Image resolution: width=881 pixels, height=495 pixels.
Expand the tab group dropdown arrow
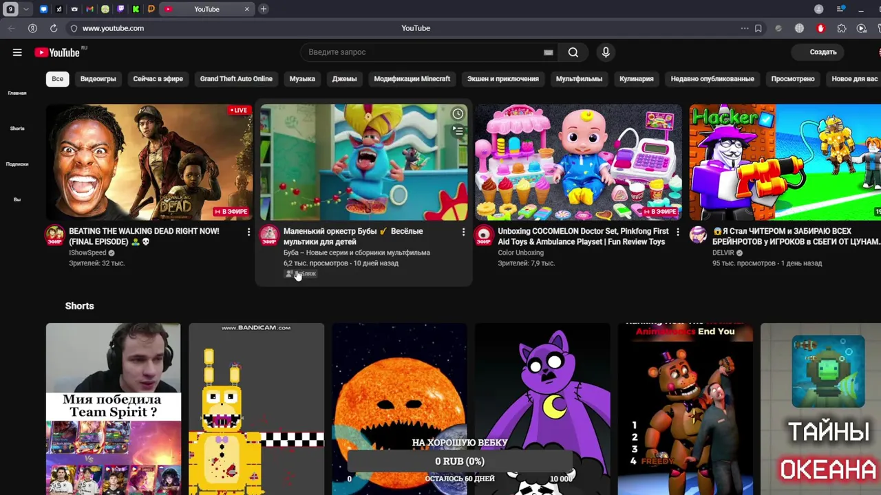click(x=26, y=9)
